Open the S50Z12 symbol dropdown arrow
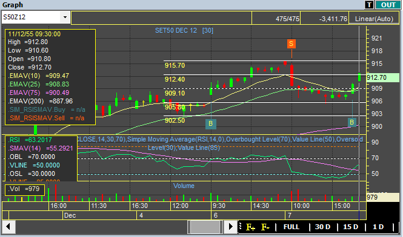 (x=65, y=17)
